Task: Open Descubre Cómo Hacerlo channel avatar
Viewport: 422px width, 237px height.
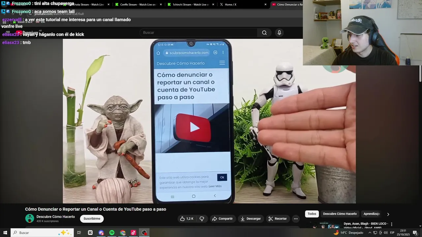Action: coord(30,218)
